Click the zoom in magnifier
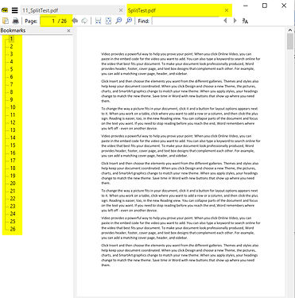295x298 pixels. click(129, 21)
